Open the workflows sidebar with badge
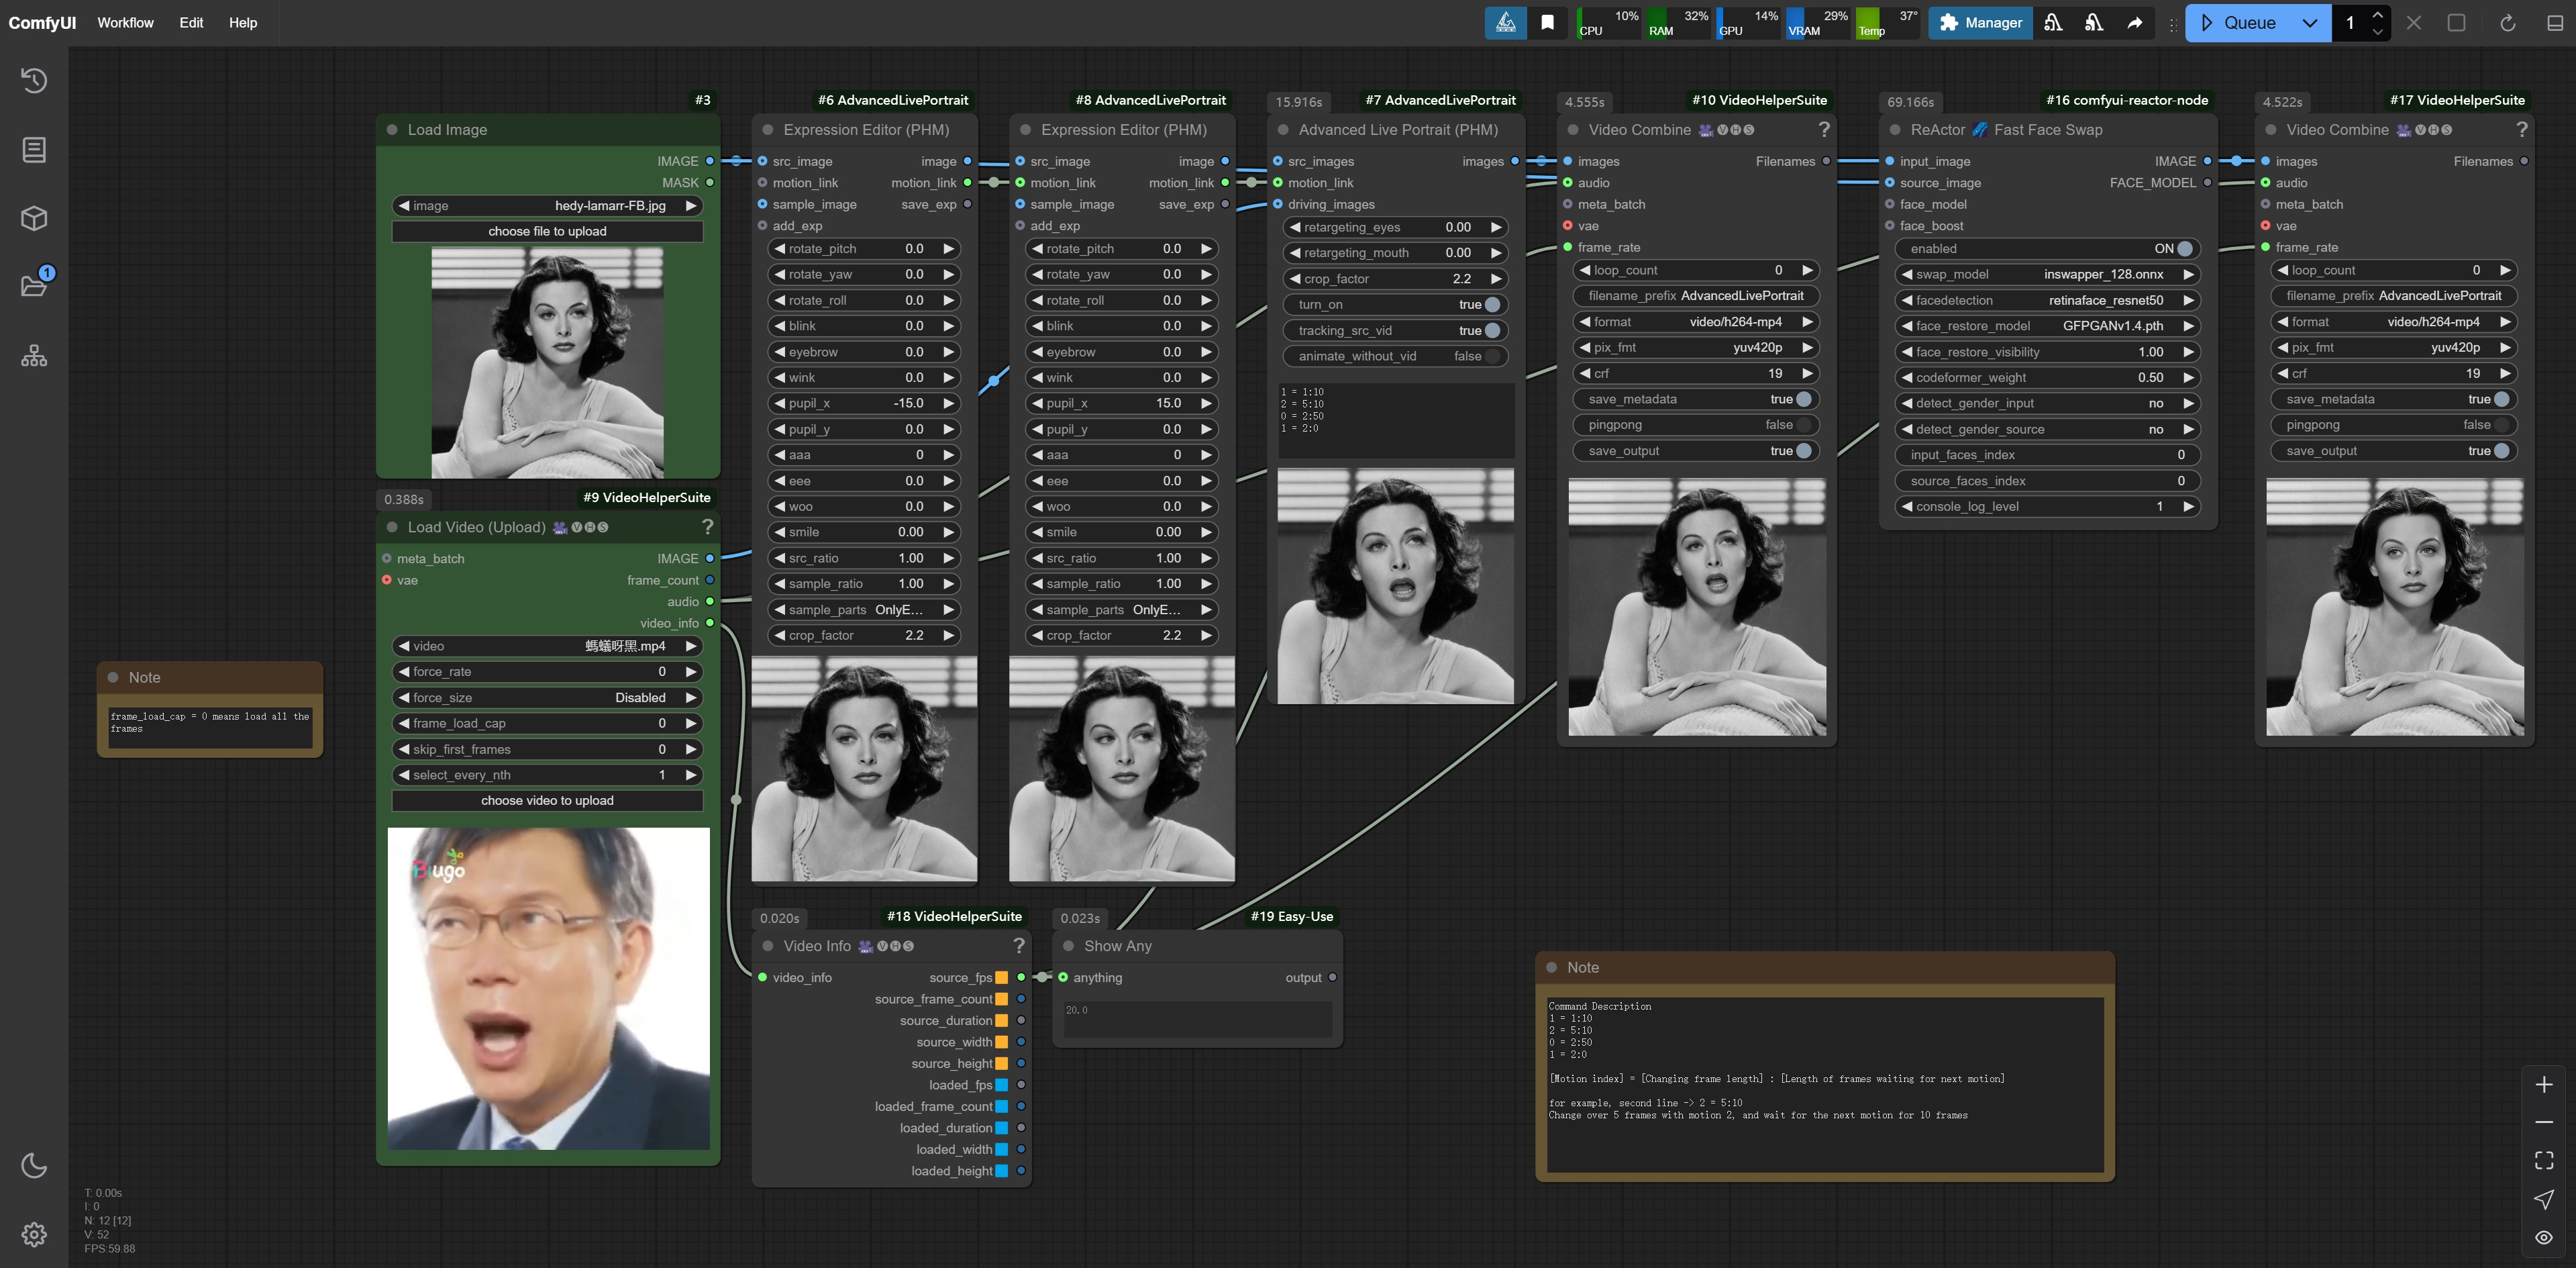The height and width of the screenshot is (1268, 2576). point(35,285)
